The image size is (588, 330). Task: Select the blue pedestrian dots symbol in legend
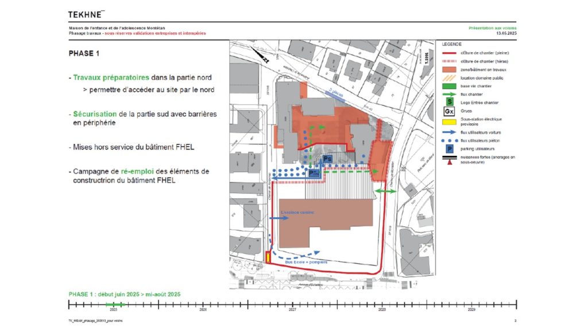coord(449,141)
